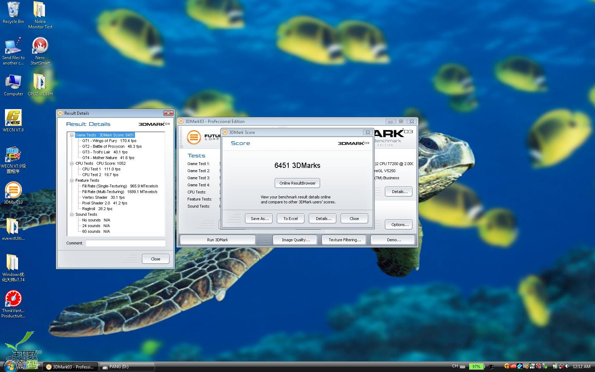595x372 pixels.
Task: Click system Details... in 3DMark03 main window
Action: pos(399,192)
